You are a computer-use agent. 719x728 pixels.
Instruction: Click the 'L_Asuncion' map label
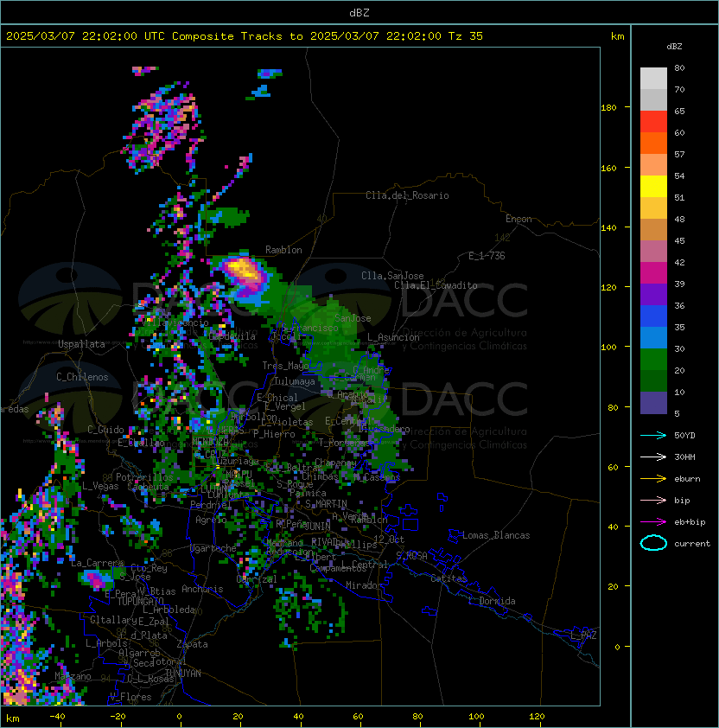pyautogui.click(x=393, y=337)
